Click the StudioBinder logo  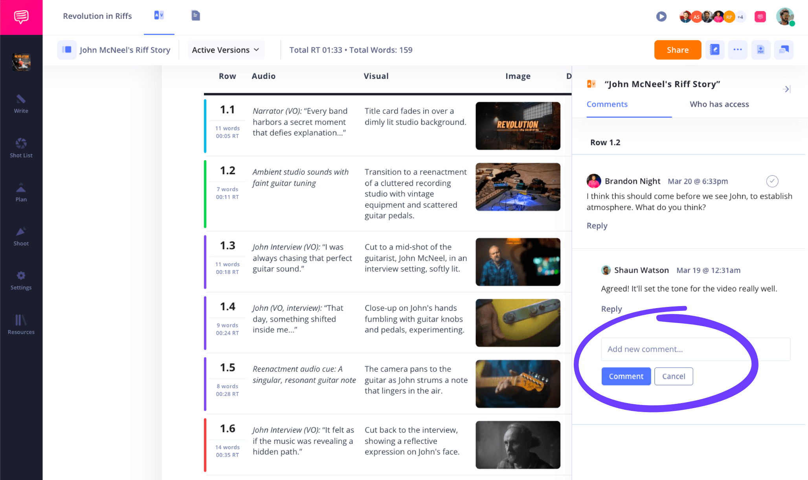pos(21,17)
